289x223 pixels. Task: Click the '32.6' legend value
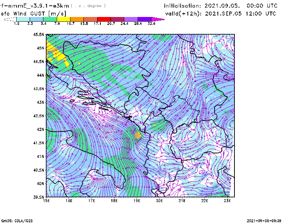[151, 23]
